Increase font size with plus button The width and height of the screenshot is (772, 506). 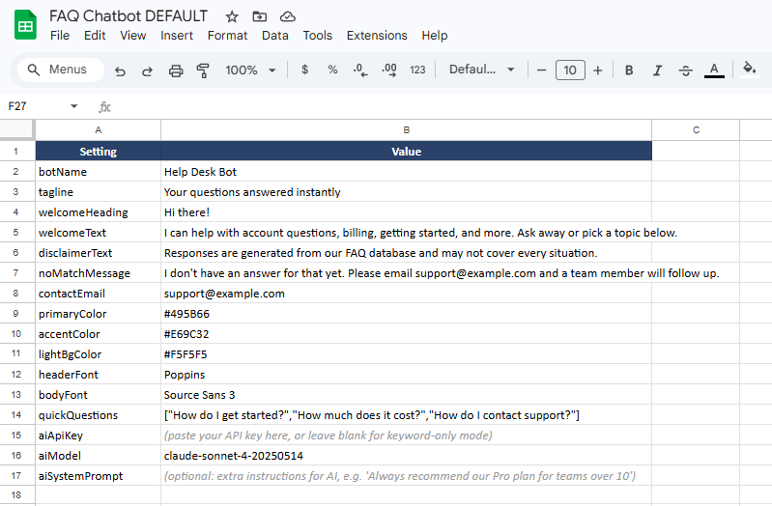[598, 70]
